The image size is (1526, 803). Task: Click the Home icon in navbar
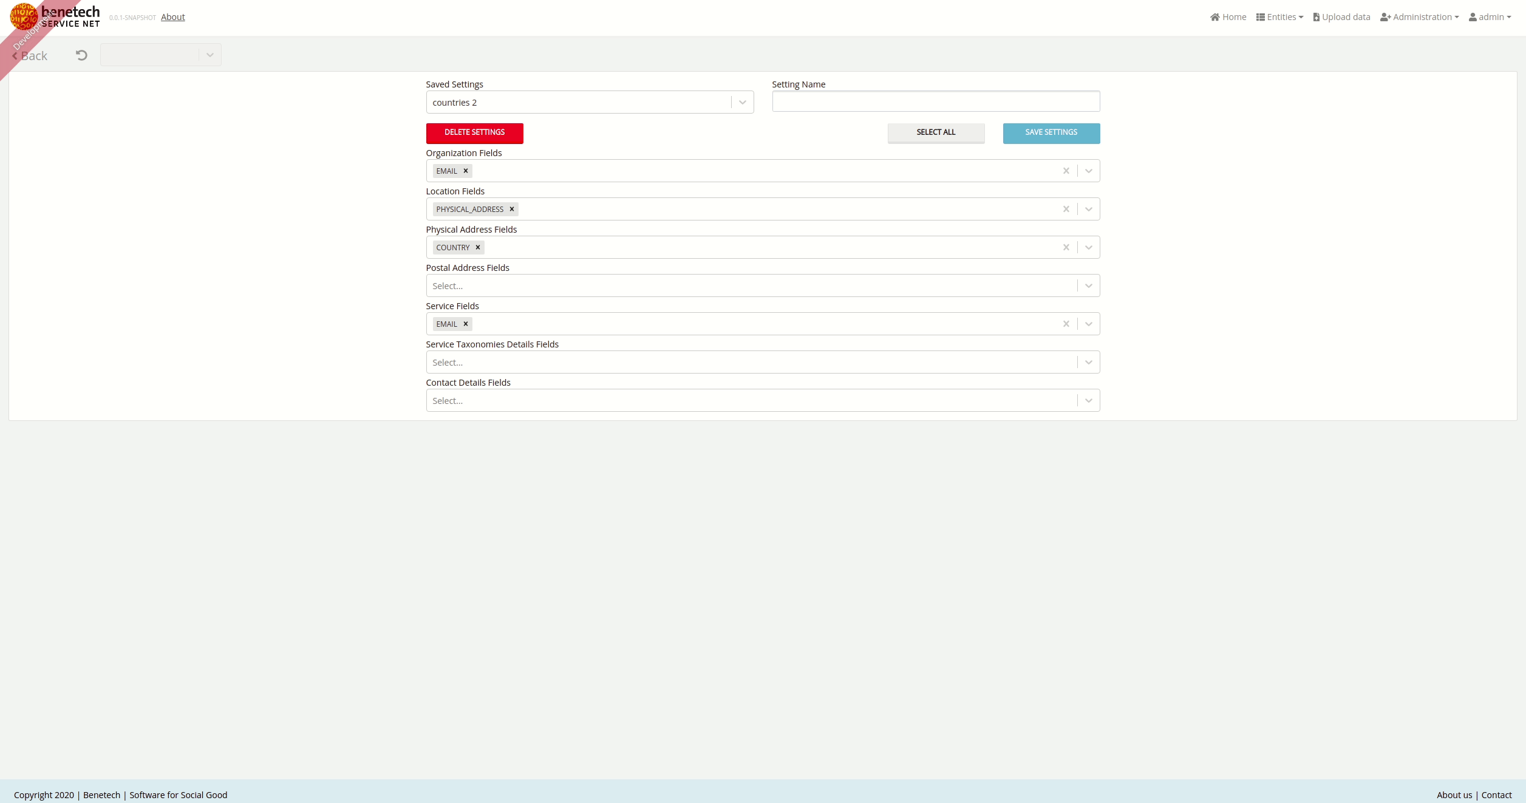pos(1214,16)
